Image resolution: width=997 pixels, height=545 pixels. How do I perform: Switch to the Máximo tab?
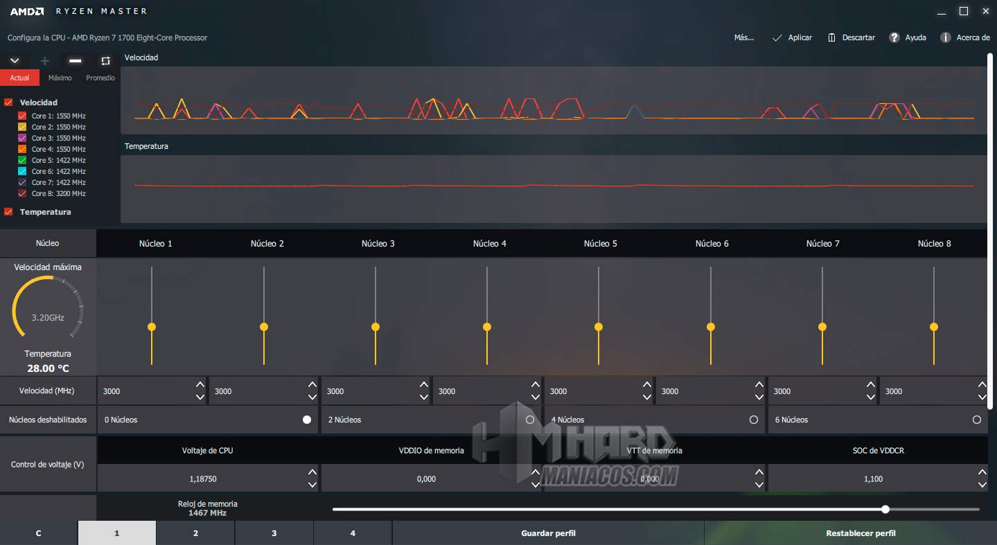[x=60, y=78]
